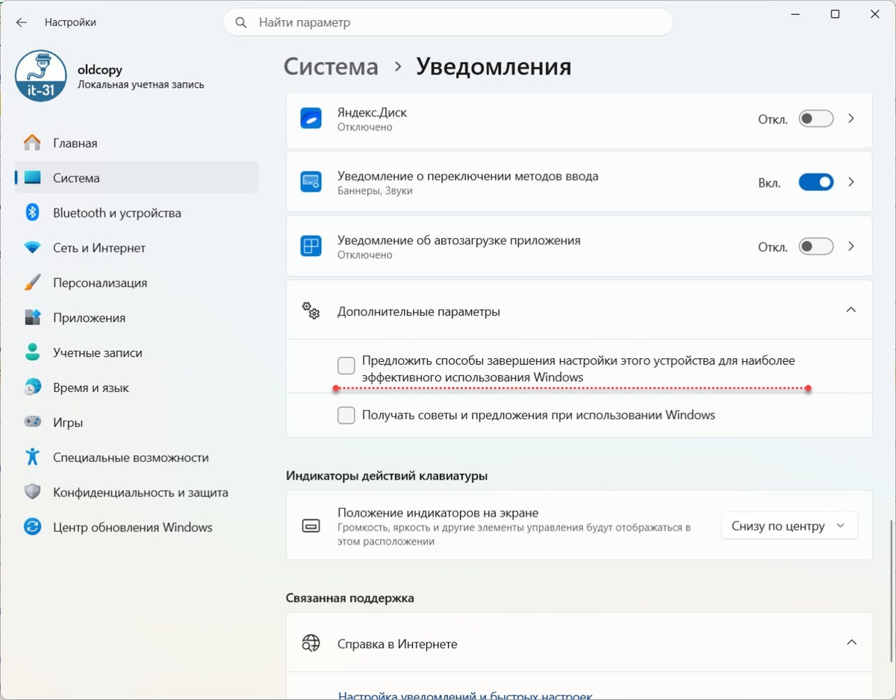Enable app autostart notification toggle
This screenshot has width=896, height=700.
click(x=816, y=246)
